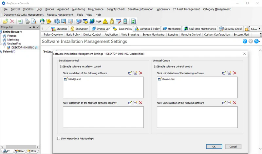This screenshot has height=154, width=262.
Task: Open the Tools menu
Action: click(80, 15)
